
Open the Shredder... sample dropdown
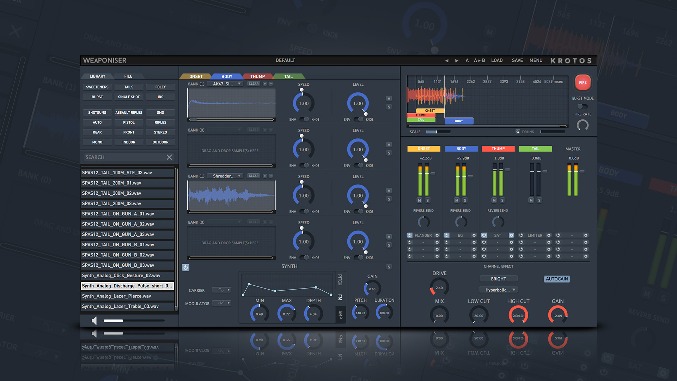pos(225,176)
